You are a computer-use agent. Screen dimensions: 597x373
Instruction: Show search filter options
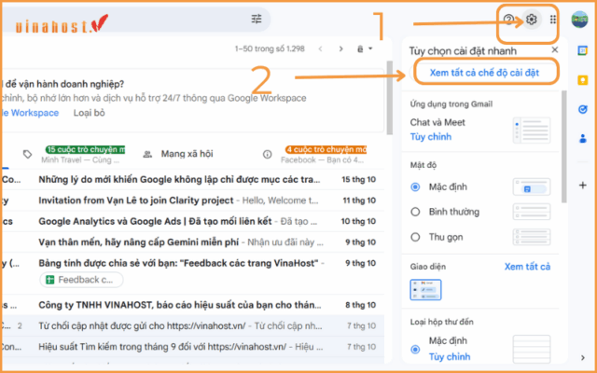pos(257,19)
